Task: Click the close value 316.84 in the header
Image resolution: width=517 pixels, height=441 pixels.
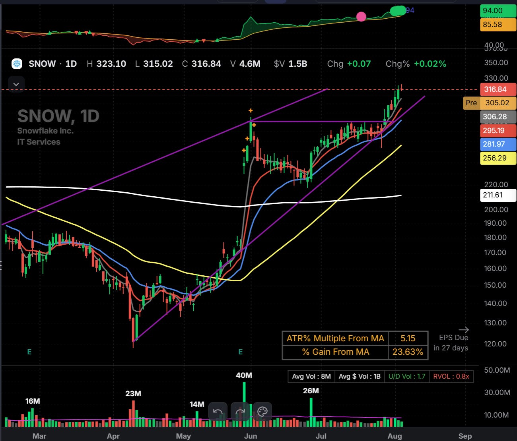Action: 206,64
